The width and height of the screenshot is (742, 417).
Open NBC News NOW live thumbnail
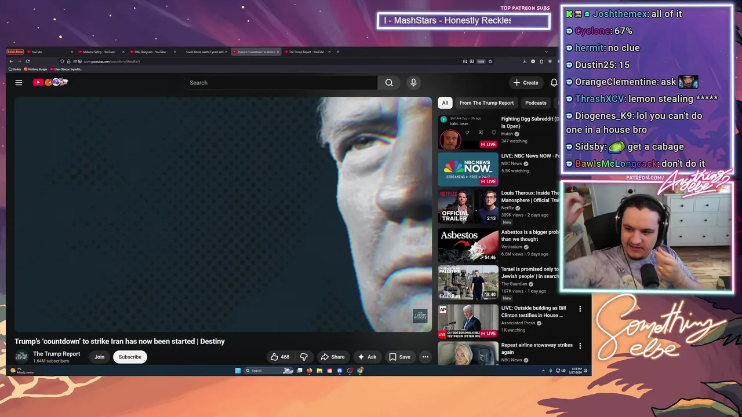pos(468,169)
